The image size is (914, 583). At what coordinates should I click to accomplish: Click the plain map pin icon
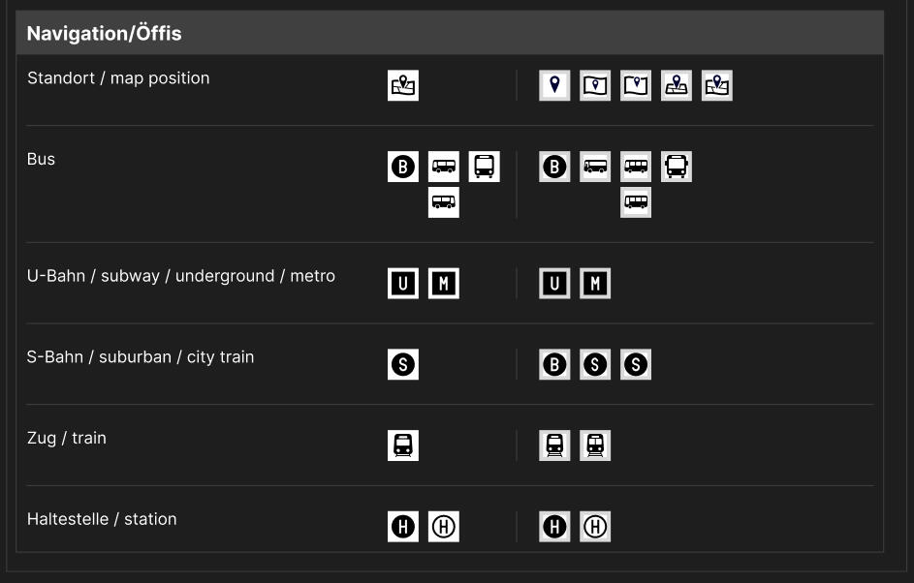tap(553, 84)
